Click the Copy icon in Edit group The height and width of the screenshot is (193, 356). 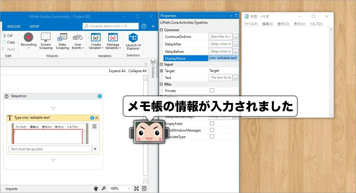(4, 42)
